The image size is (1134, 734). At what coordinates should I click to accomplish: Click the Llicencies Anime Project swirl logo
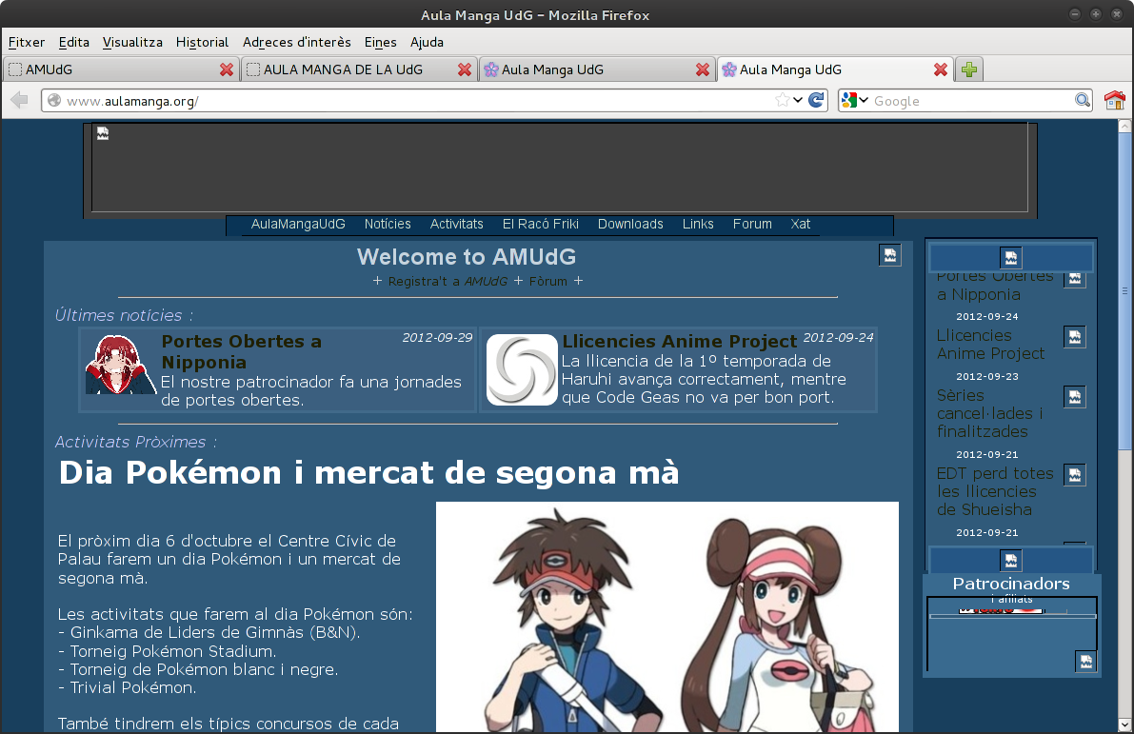(522, 369)
